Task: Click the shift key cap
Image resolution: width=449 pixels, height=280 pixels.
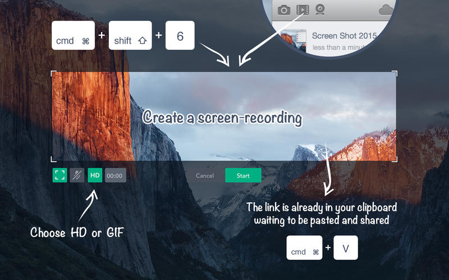Action: point(130,35)
